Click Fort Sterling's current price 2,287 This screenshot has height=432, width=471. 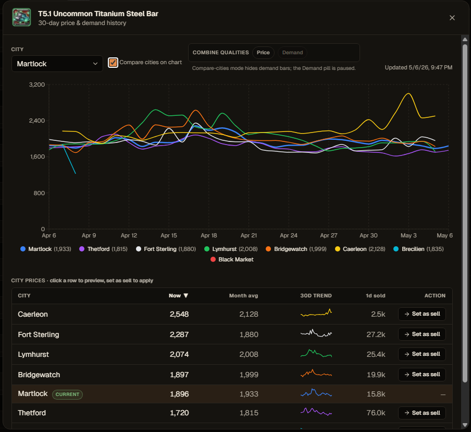(x=179, y=334)
